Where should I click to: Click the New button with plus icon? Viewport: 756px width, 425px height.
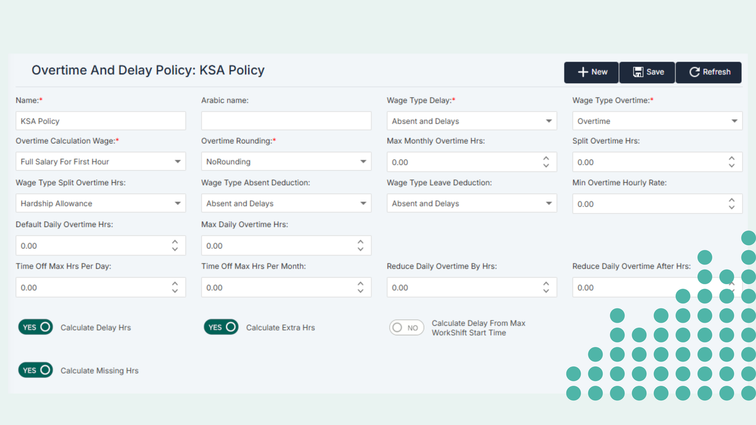591,72
